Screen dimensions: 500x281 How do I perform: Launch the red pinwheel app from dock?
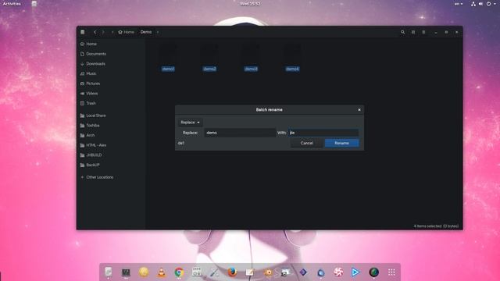(x=338, y=272)
